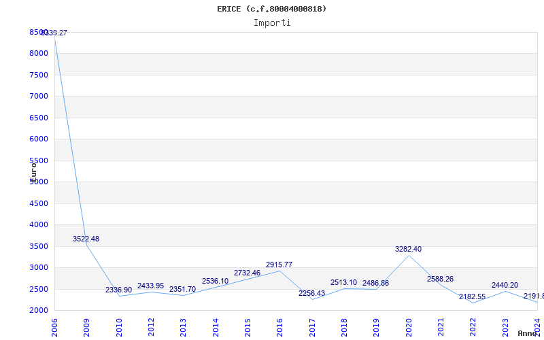
Task: Click the chart title ERICE (c.f.80004000818)
Action: tap(271, 9)
